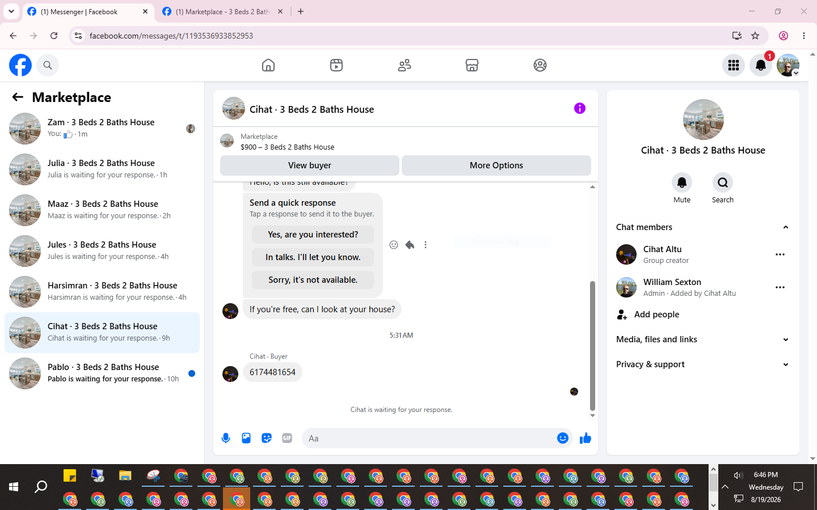
Task: Open the Facebook logo home link
Action: [x=20, y=65]
